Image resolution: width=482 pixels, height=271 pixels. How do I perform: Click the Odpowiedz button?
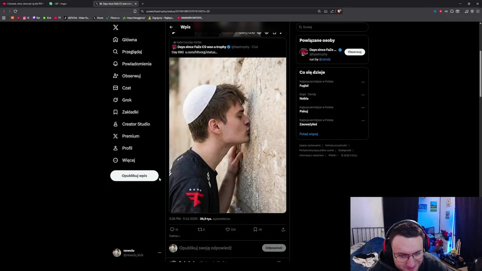[274, 248]
